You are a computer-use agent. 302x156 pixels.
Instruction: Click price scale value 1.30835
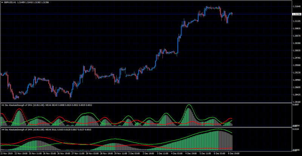296,28
